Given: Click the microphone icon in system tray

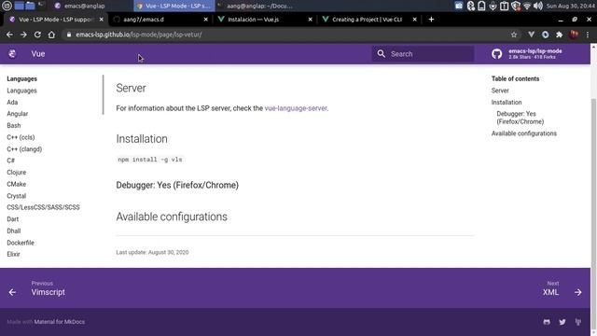Looking at the screenshot, I should click(x=493, y=6).
